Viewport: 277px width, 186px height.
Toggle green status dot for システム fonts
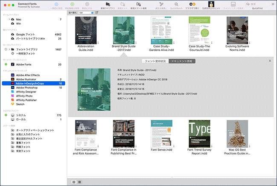(x=6, y=115)
